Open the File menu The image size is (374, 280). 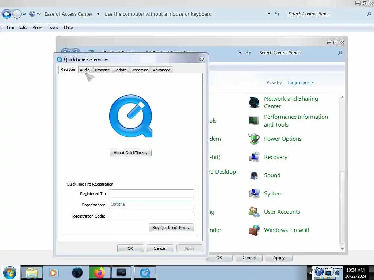(10, 27)
